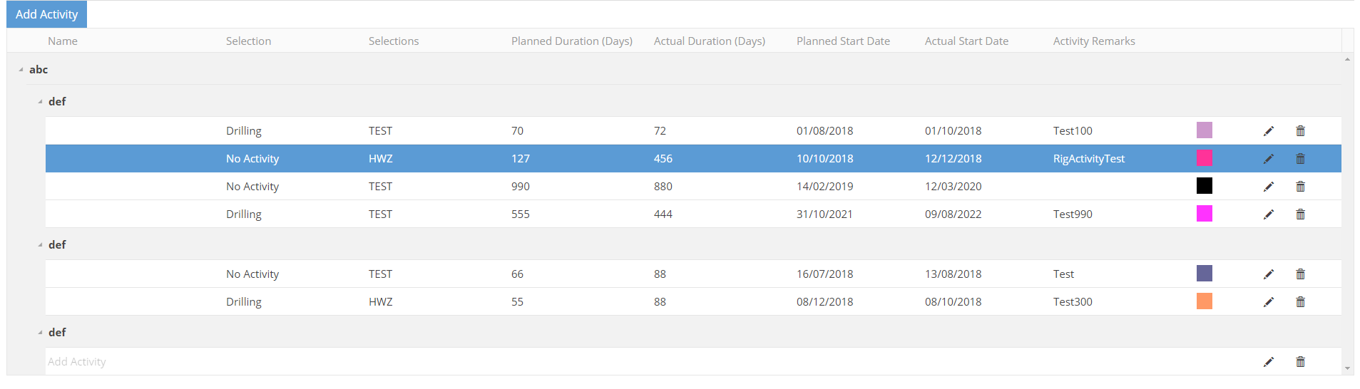
Task: Click the Add Activity button
Action: (x=46, y=14)
